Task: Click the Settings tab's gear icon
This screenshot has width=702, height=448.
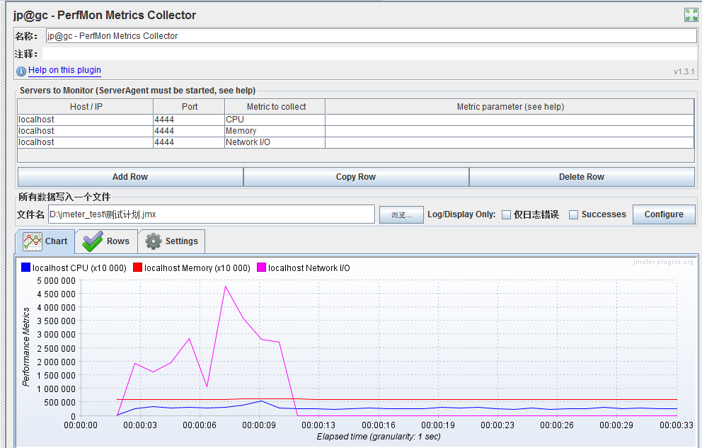Action: tap(154, 241)
